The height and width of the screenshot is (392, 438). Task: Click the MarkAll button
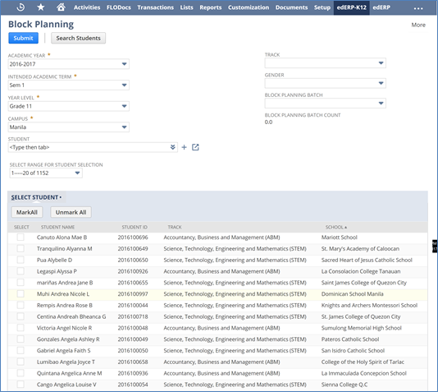(x=27, y=212)
